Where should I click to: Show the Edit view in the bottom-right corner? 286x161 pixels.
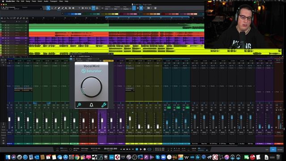(x=267, y=149)
